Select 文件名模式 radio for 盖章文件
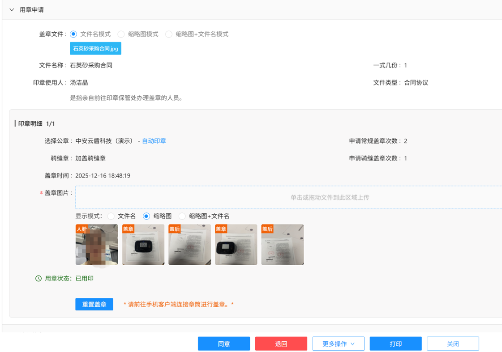 73,34
